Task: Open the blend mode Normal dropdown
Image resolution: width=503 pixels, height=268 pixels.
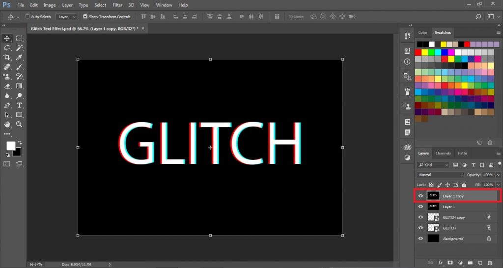Action: 441,175
